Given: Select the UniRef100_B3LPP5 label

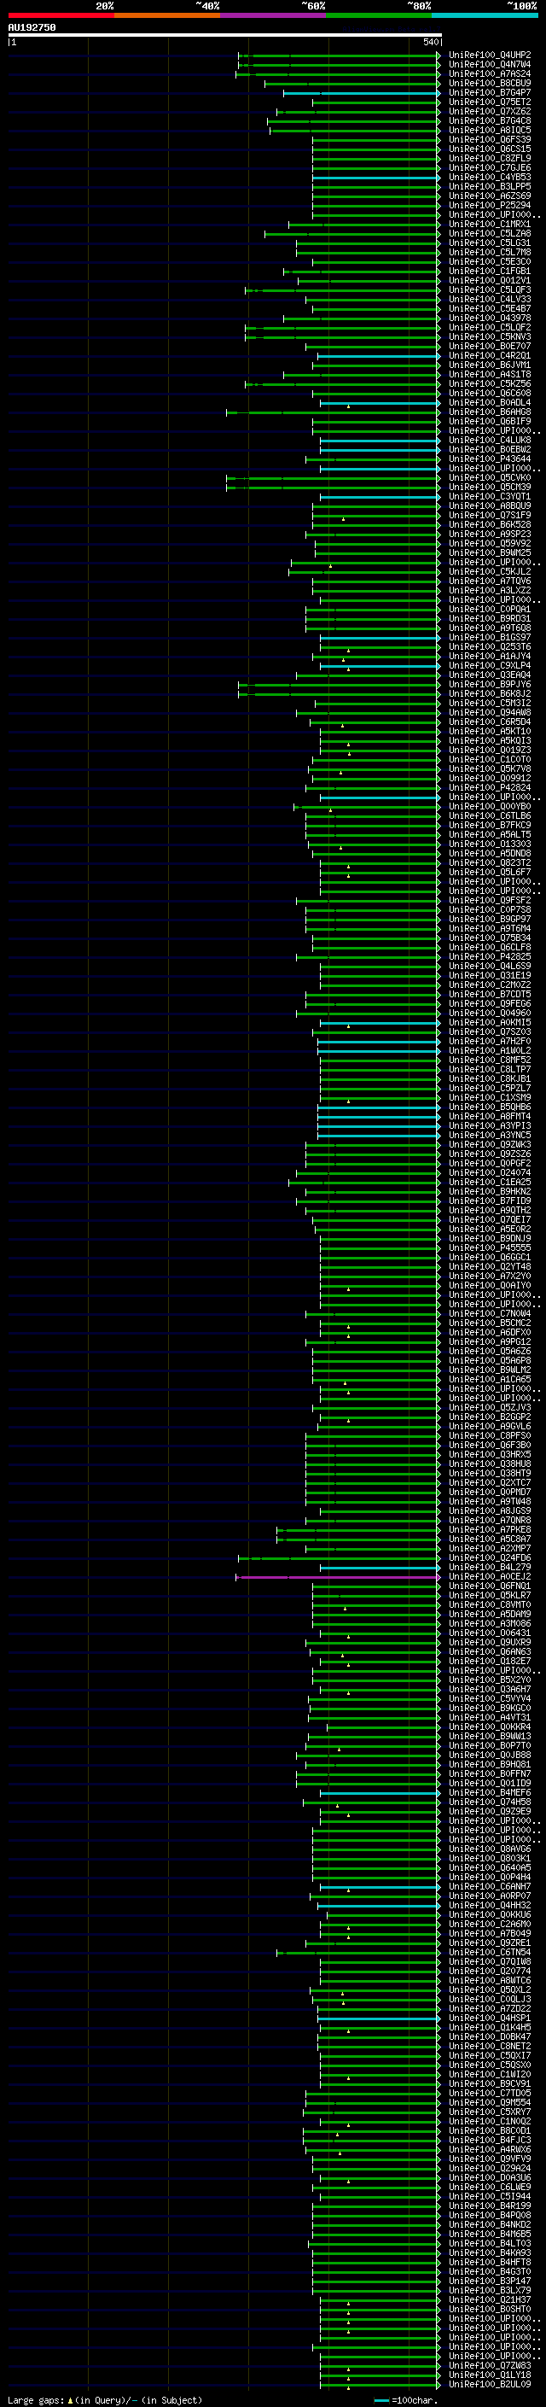Looking at the screenshot, I should coord(490,186).
